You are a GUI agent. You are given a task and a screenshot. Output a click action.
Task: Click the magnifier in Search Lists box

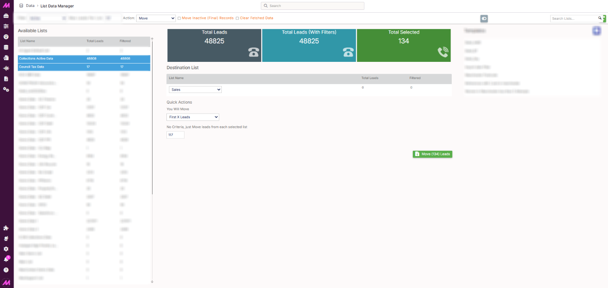[600, 18]
